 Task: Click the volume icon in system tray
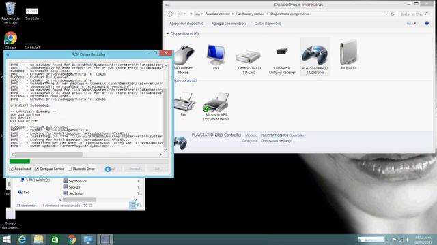point(407,240)
